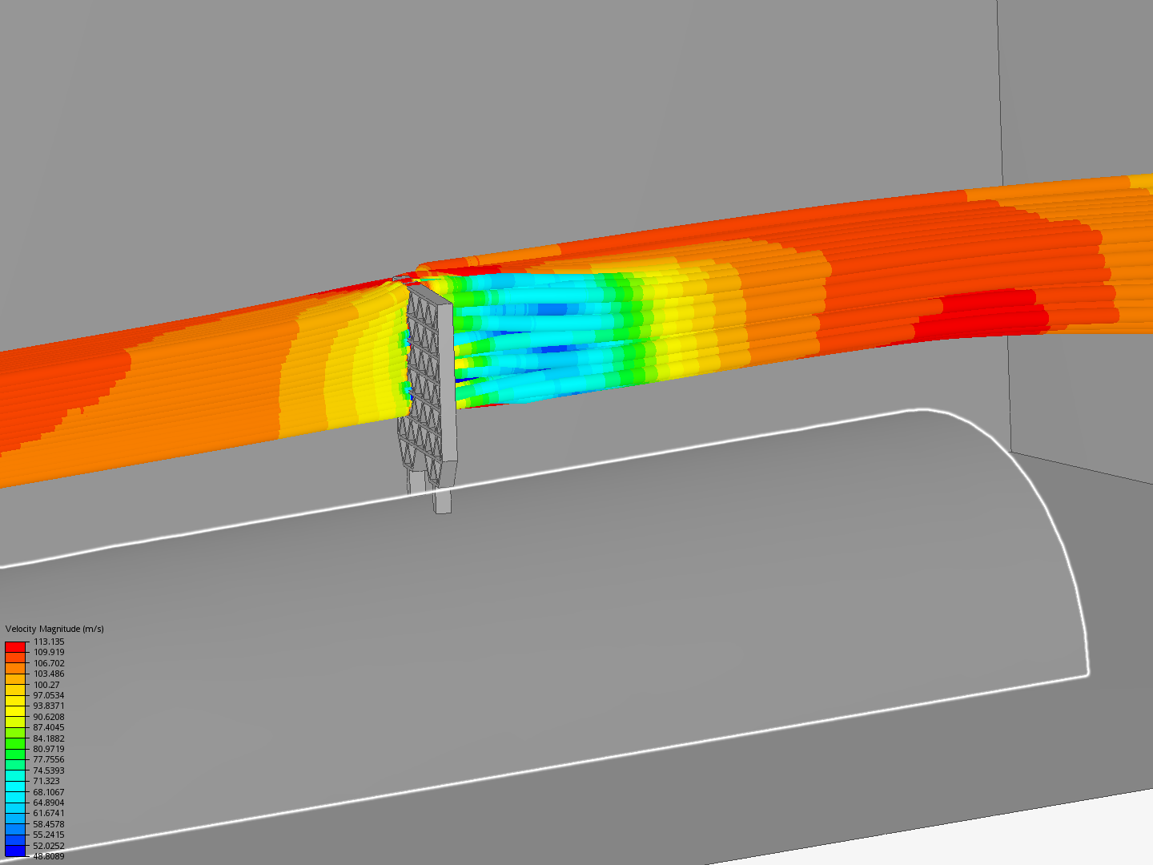
Task: Select the legend value 64.8904
Action: click(x=49, y=803)
